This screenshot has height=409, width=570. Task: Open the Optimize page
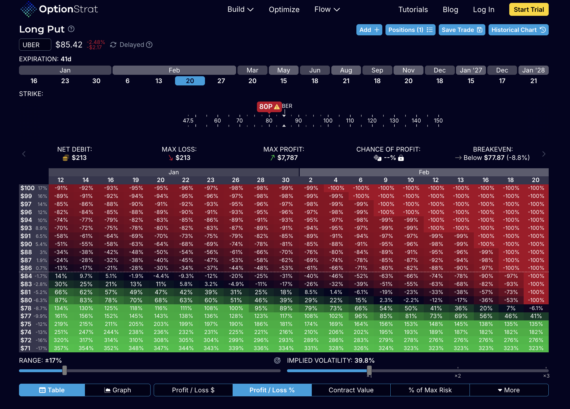point(284,9)
